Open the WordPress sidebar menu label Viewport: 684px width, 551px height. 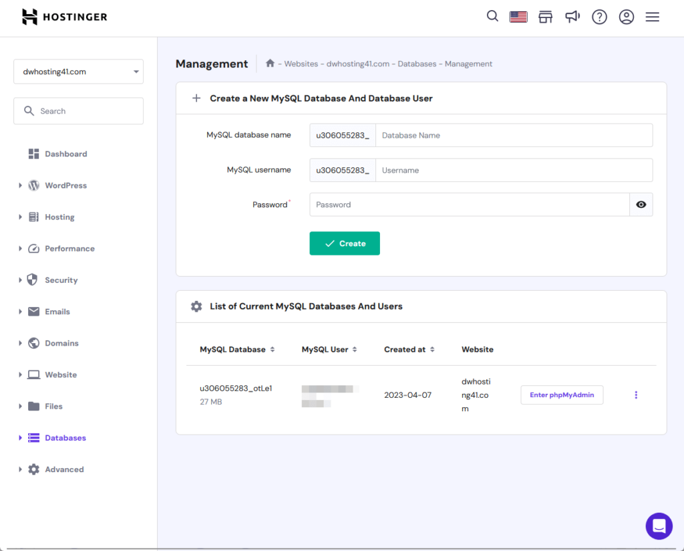coord(66,185)
